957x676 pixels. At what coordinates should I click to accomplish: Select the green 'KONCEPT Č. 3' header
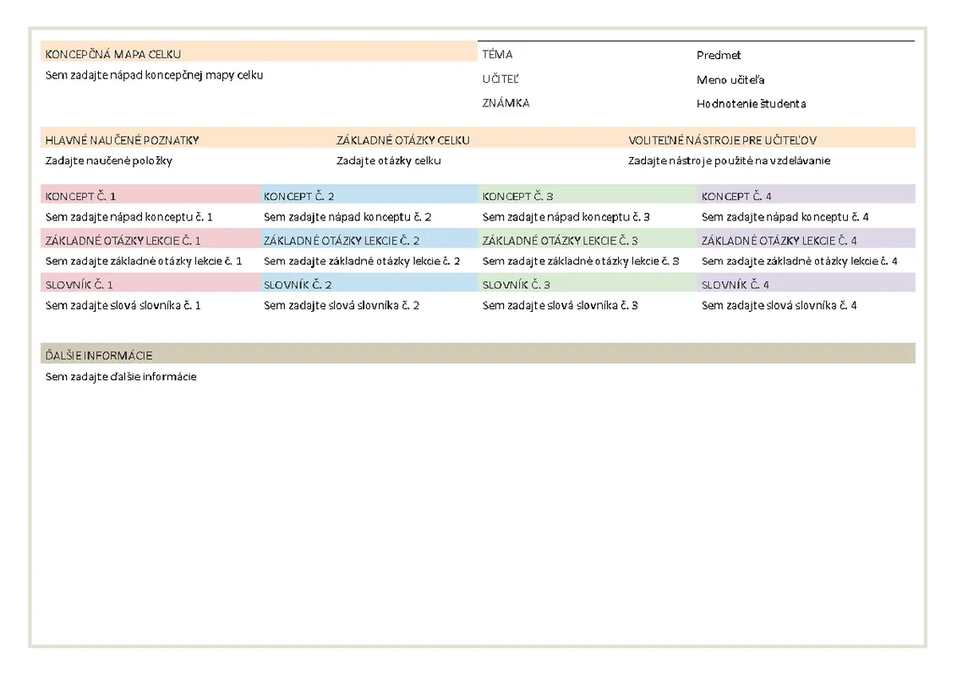[x=517, y=196]
